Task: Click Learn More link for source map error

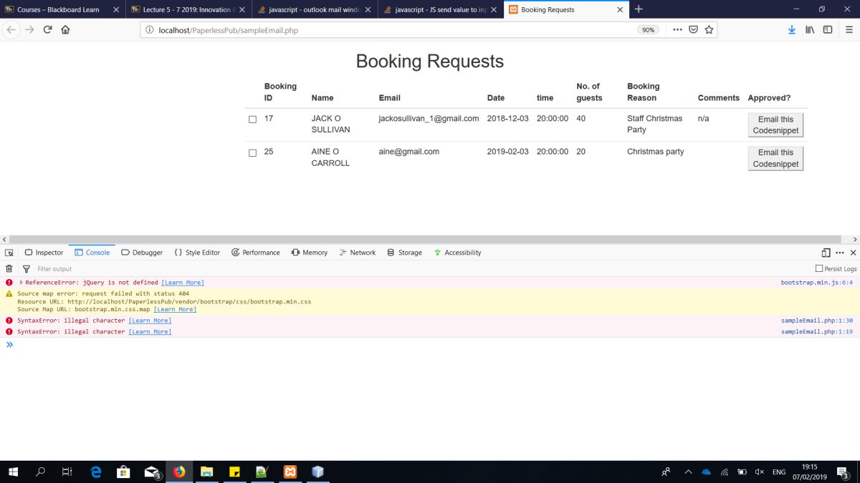Action: (175, 309)
